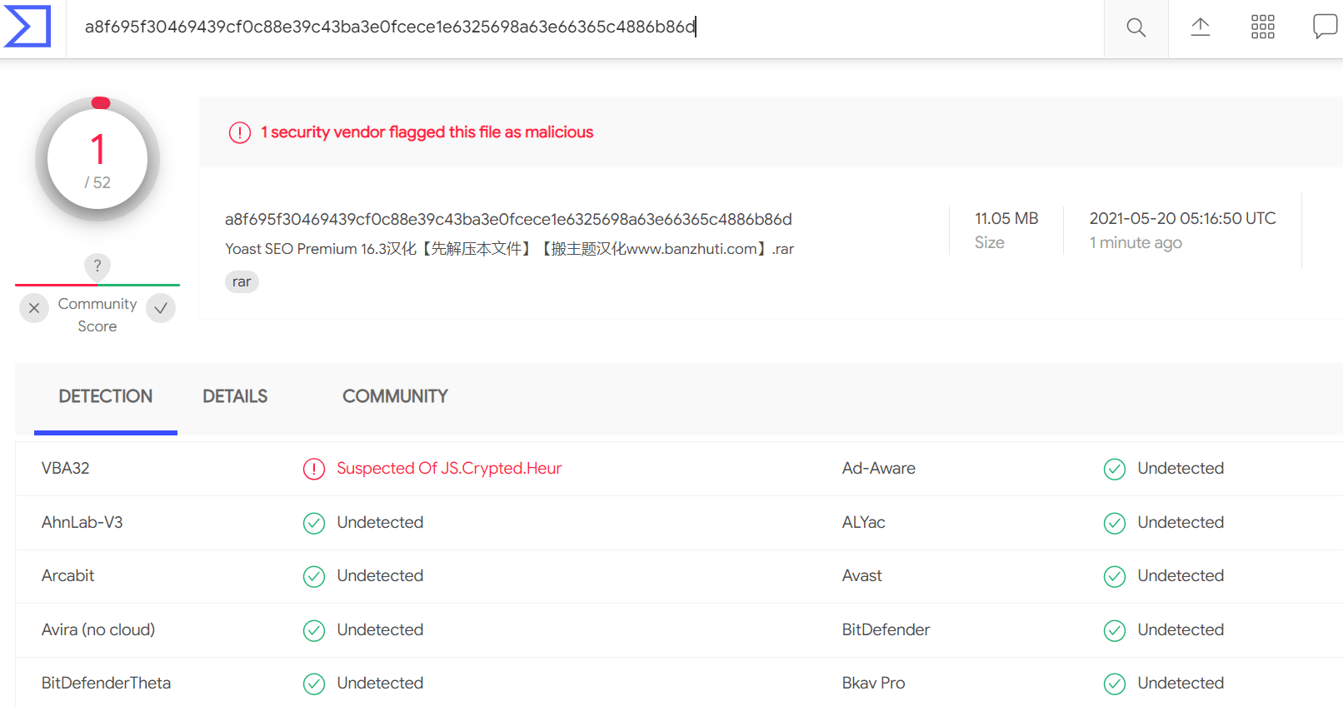Screen dimensions: 1343x706
Task: Click the VirusTotal logo icon
Action: pos(27,27)
